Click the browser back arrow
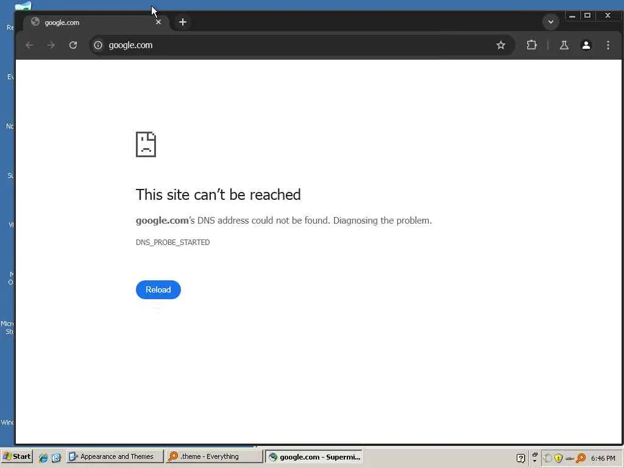The width and height of the screenshot is (624, 468). coord(29,45)
